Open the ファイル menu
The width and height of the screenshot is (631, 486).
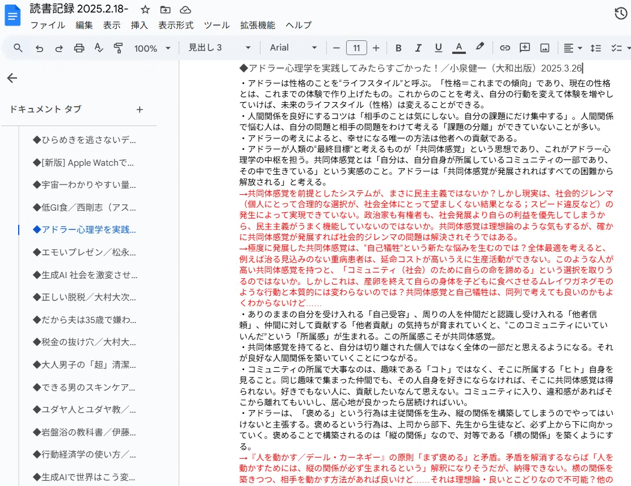pyautogui.click(x=48, y=25)
